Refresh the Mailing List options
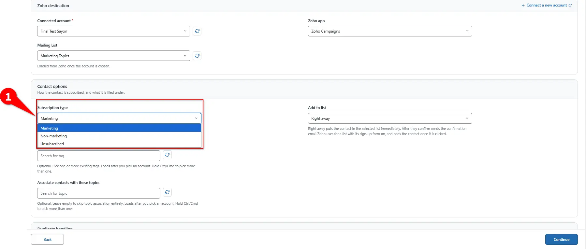The image size is (586, 249). click(197, 56)
